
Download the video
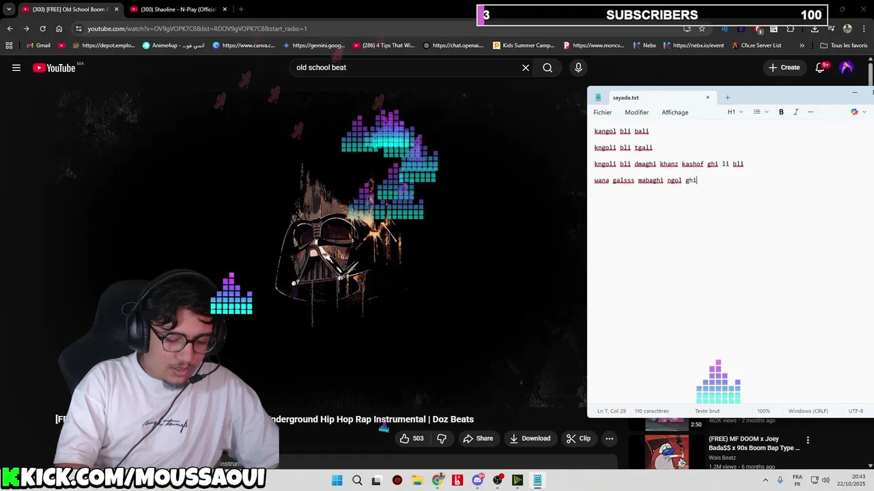click(530, 438)
